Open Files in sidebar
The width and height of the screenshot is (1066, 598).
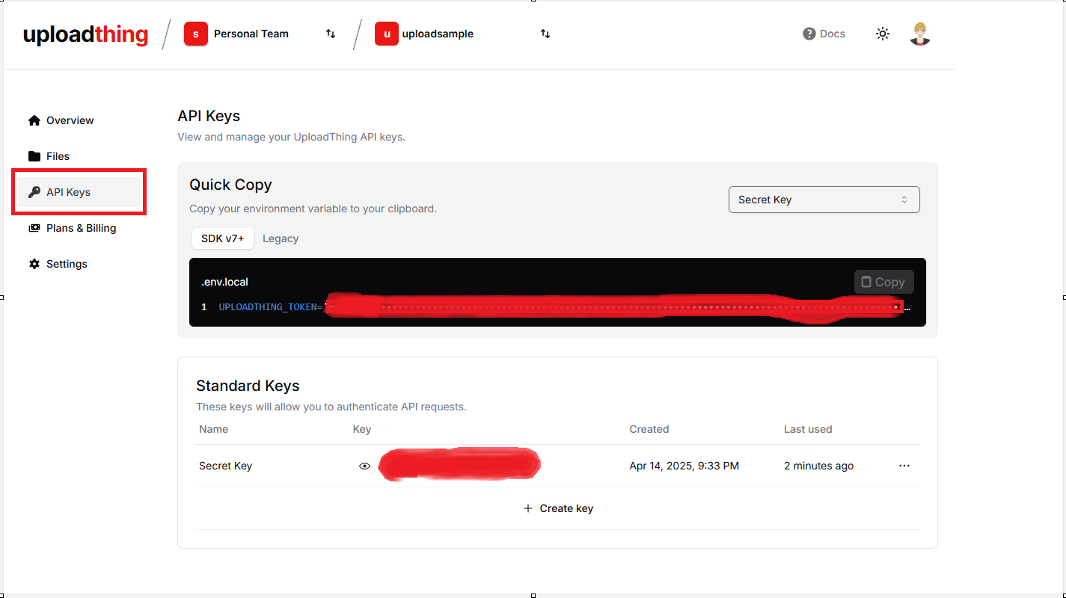(79, 156)
